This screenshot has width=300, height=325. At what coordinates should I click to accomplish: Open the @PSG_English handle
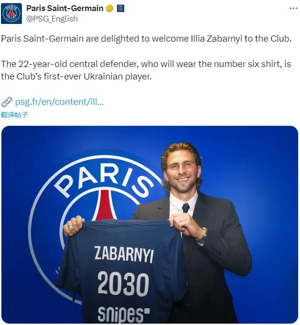[x=52, y=19]
